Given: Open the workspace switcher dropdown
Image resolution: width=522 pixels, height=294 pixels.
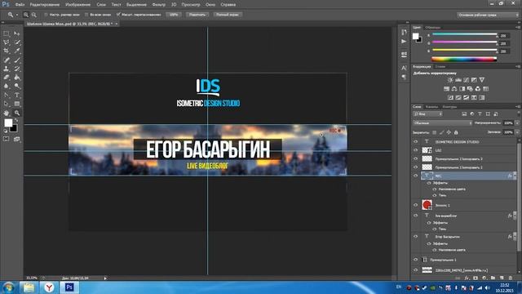Looking at the screenshot, I should [487, 15].
